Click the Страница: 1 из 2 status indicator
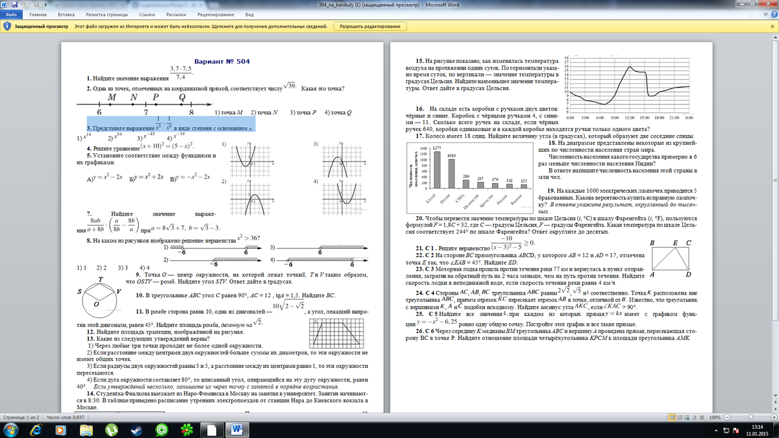 [21, 417]
